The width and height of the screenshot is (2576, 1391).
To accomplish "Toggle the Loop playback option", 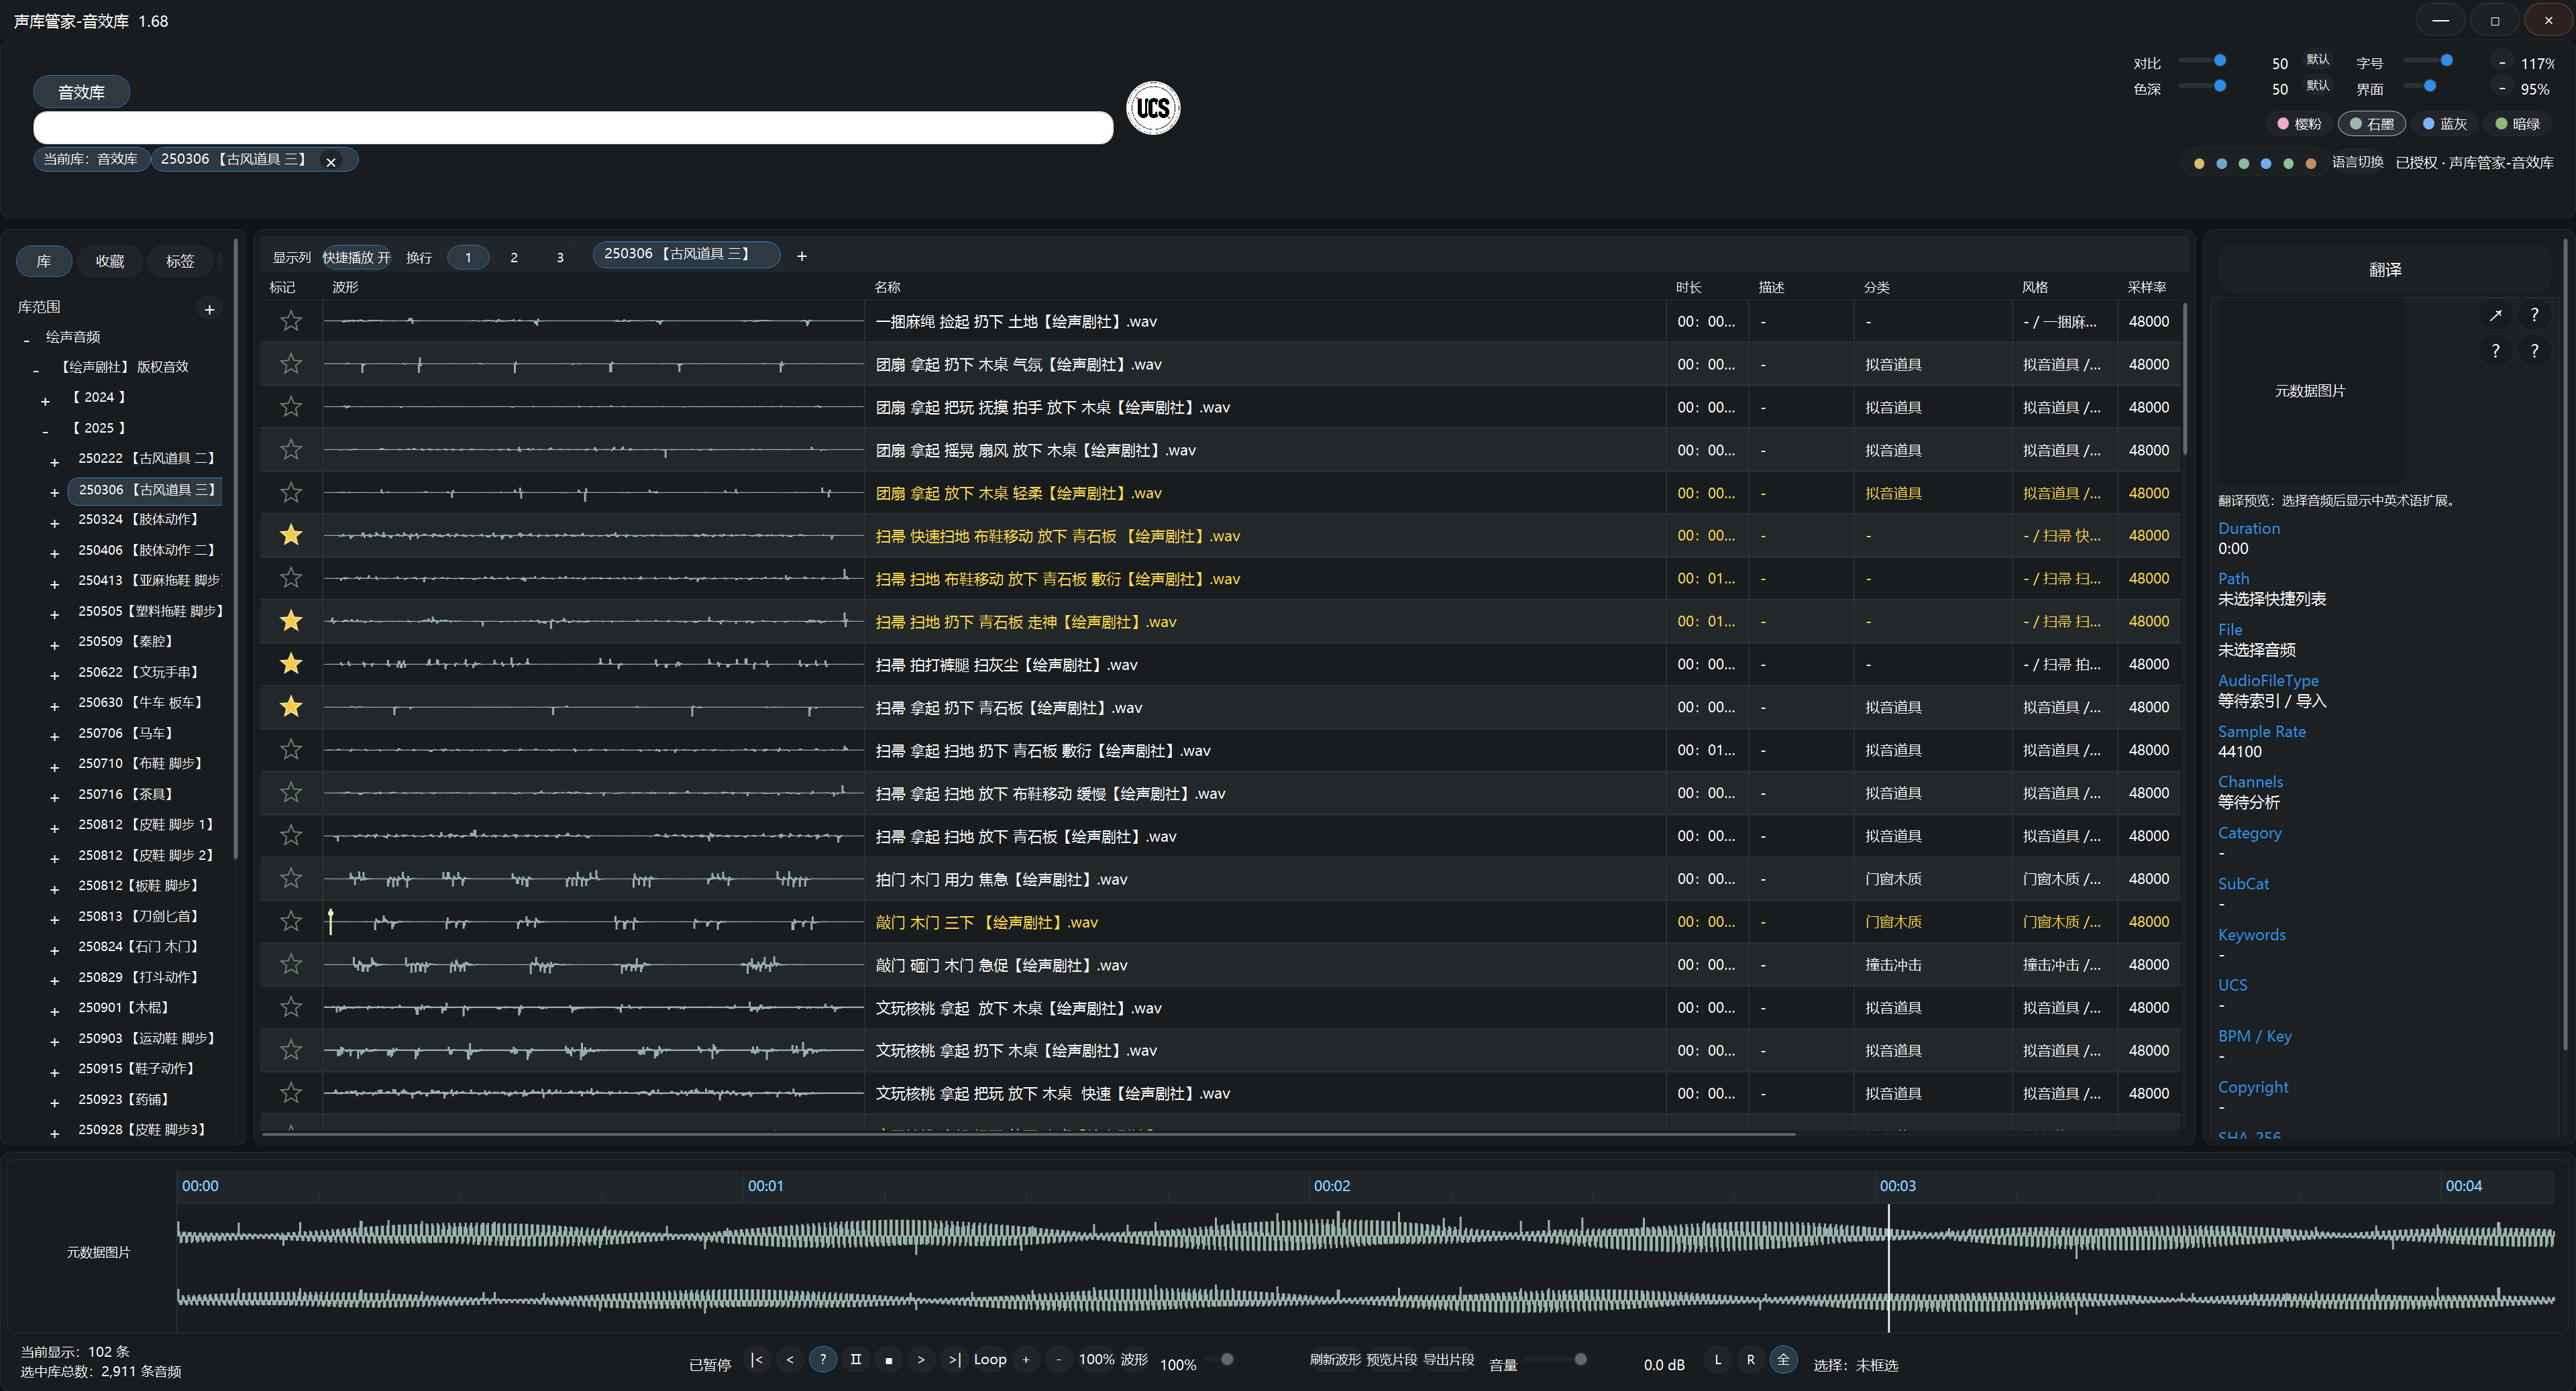I will coord(990,1360).
